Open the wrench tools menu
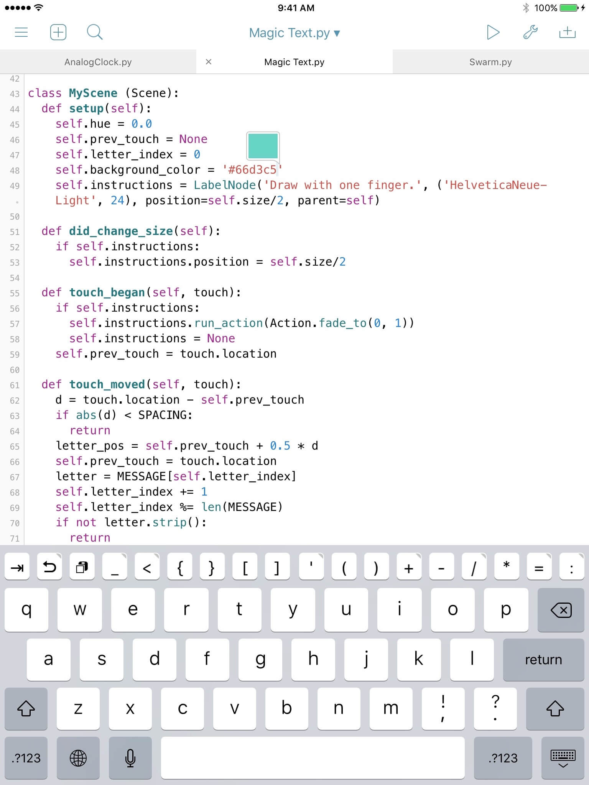The image size is (589, 785). 530,32
